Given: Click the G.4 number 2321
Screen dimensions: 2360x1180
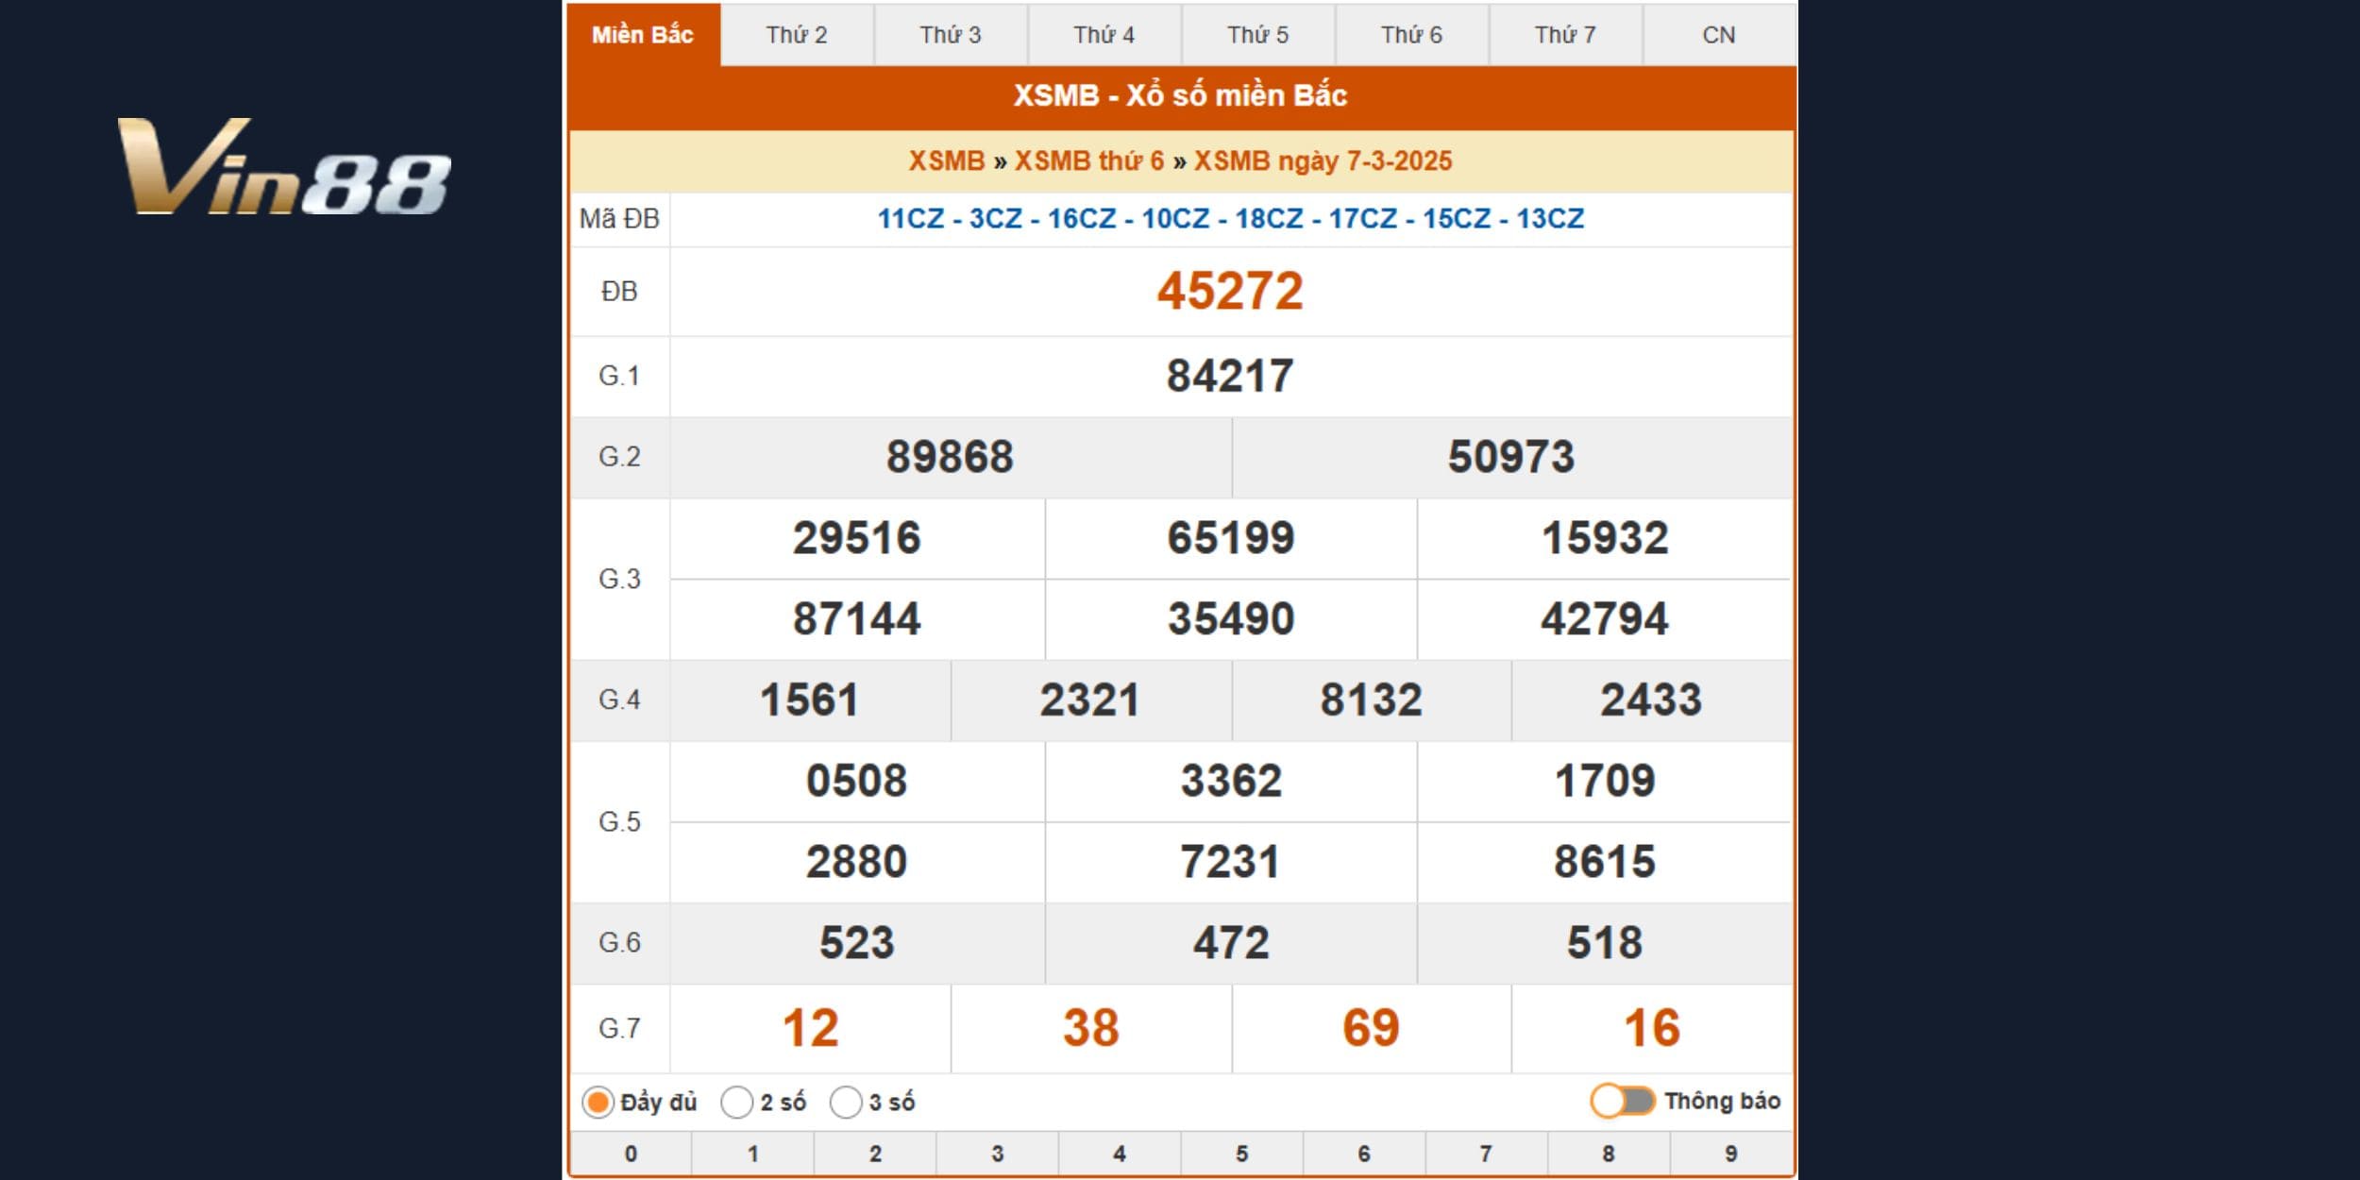Looking at the screenshot, I should point(1089,700).
